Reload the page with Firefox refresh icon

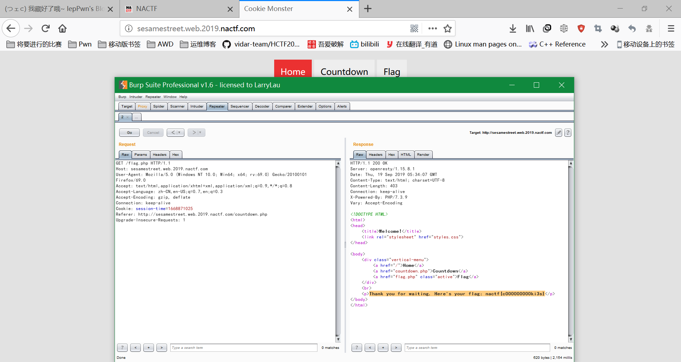[x=45, y=28]
